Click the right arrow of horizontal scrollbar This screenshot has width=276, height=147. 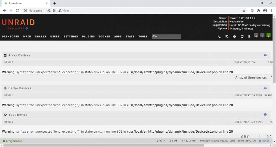coord(271,145)
